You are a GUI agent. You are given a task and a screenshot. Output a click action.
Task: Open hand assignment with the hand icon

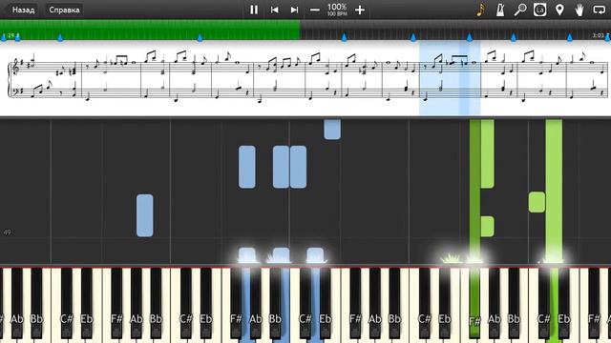tap(579, 10)
